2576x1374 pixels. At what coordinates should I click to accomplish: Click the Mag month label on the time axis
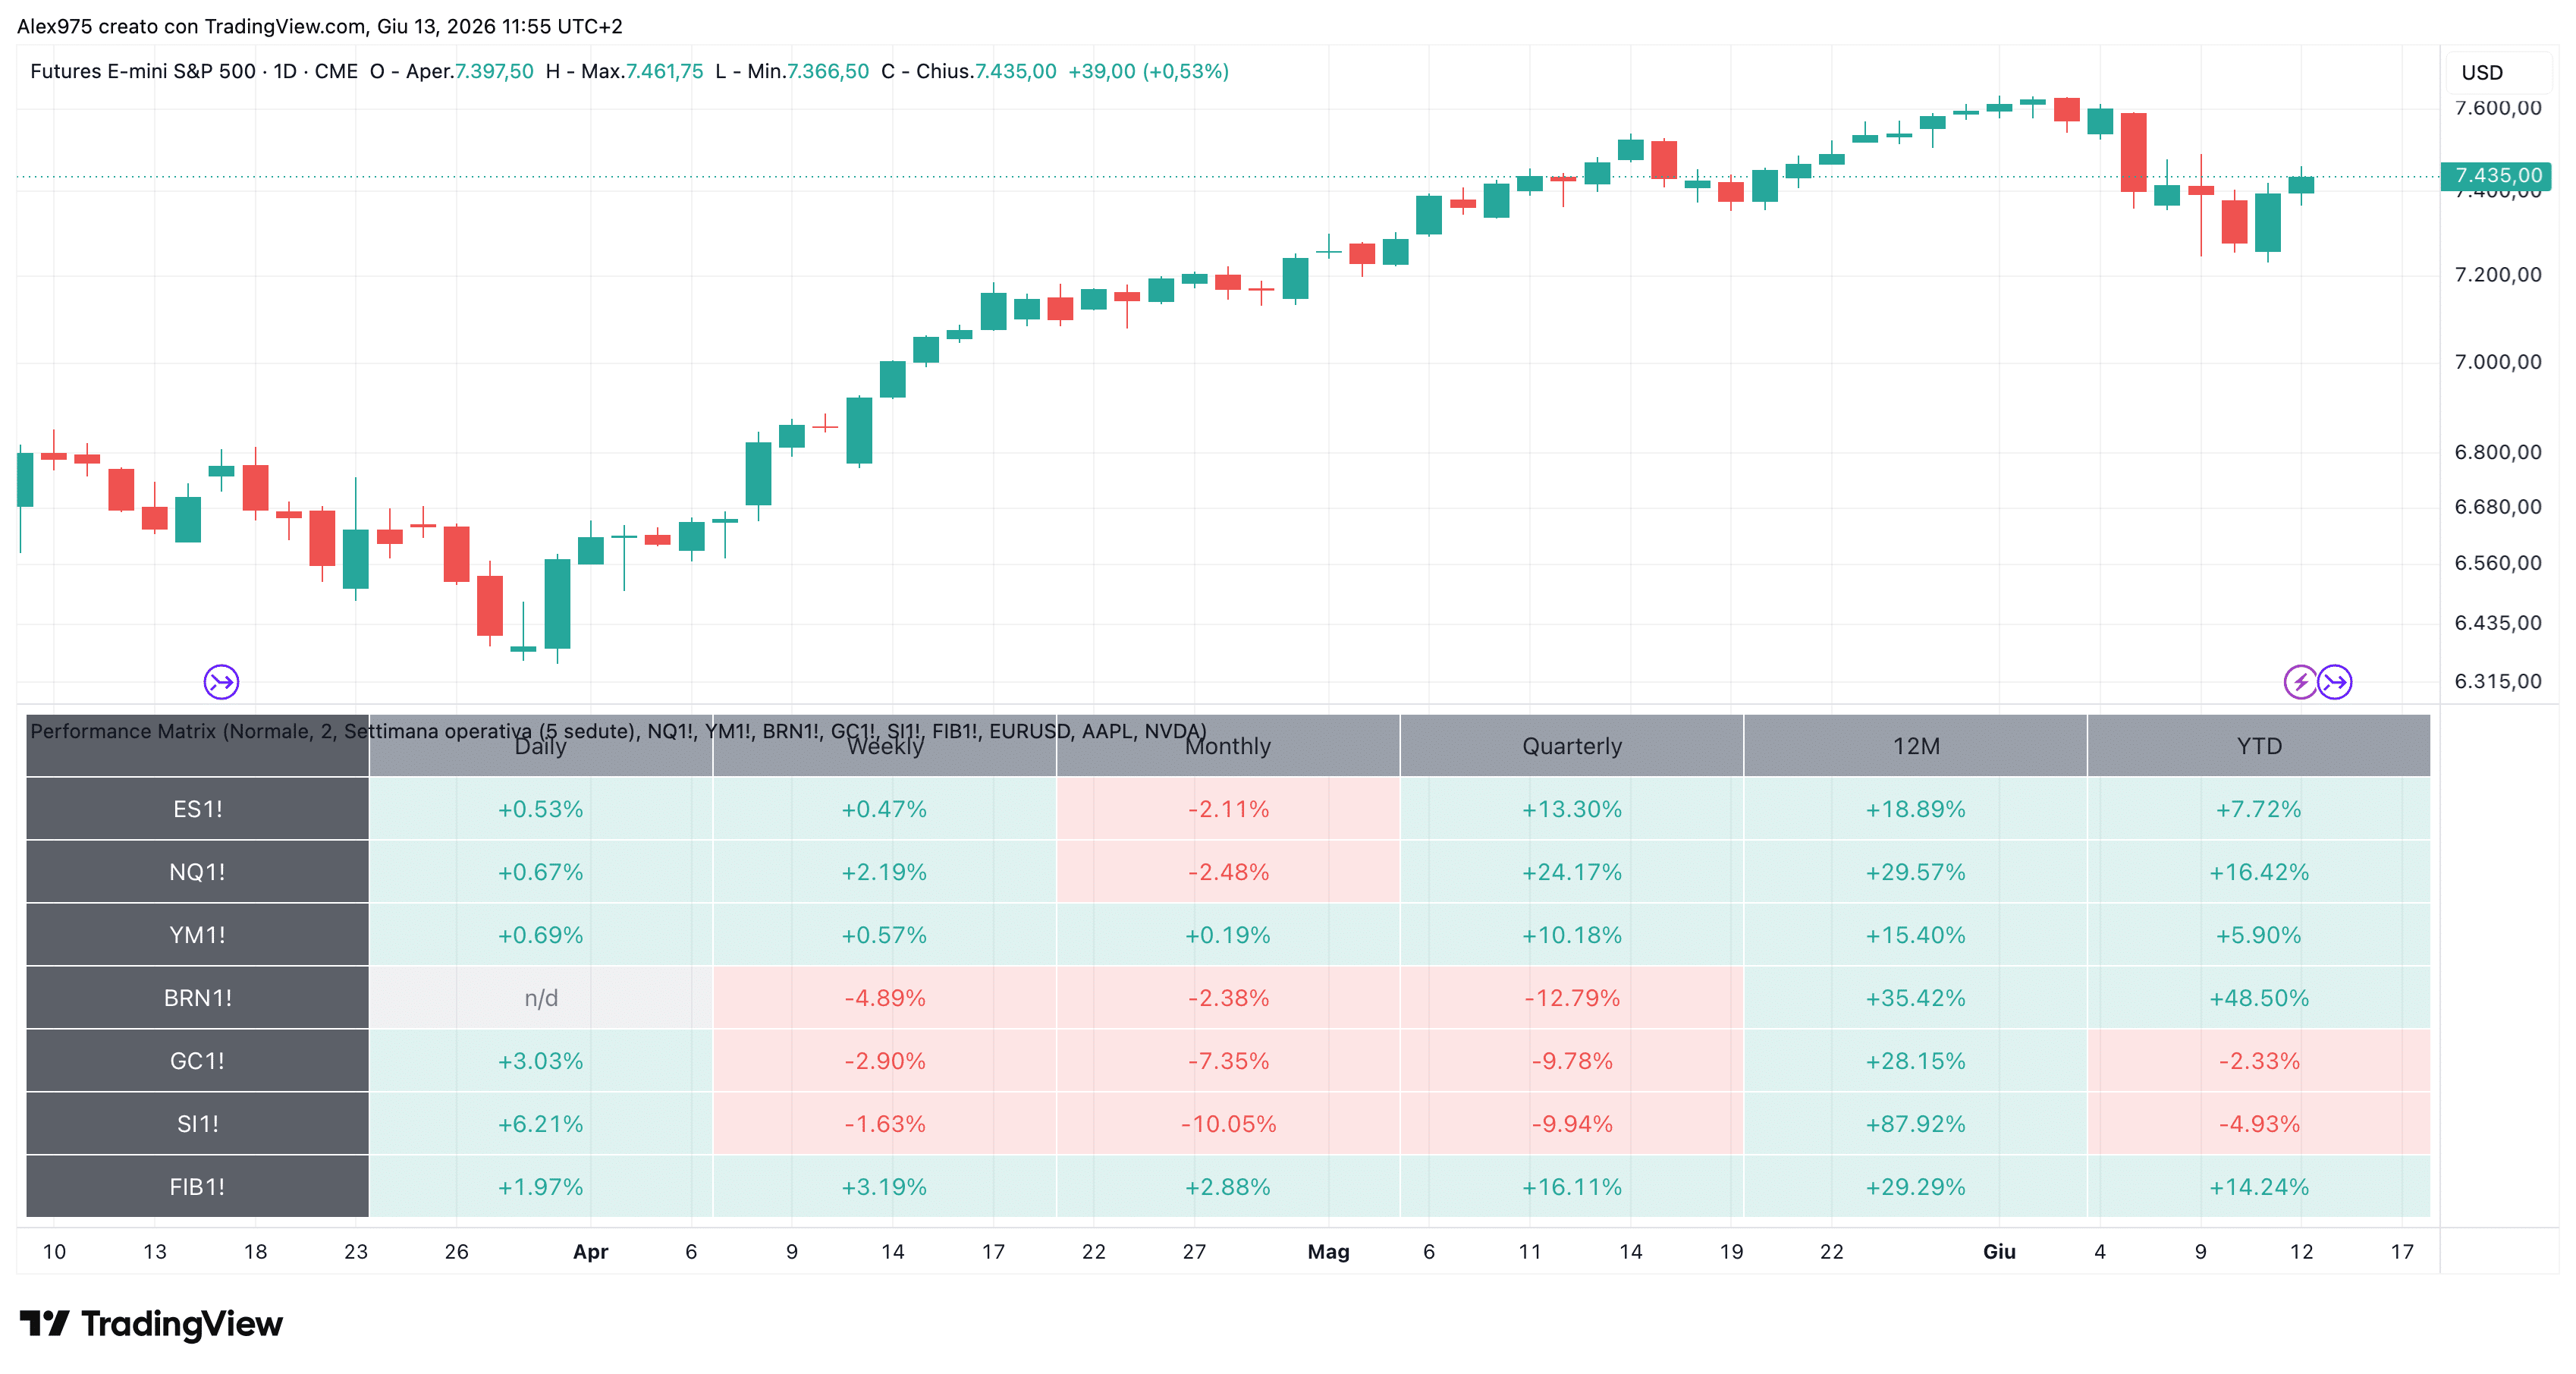(1328, 1252)
